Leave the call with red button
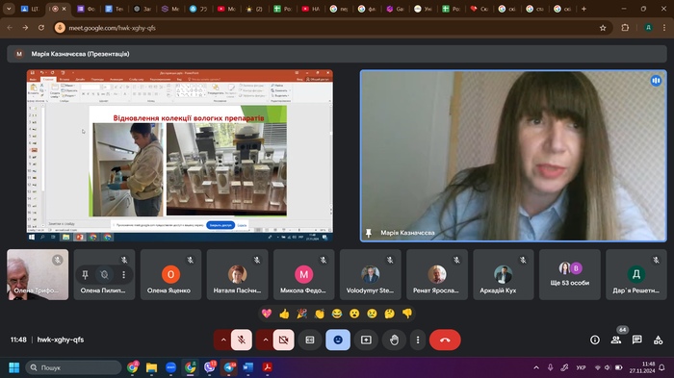Viewport: 674px width, 378px height. click(445, 340)
